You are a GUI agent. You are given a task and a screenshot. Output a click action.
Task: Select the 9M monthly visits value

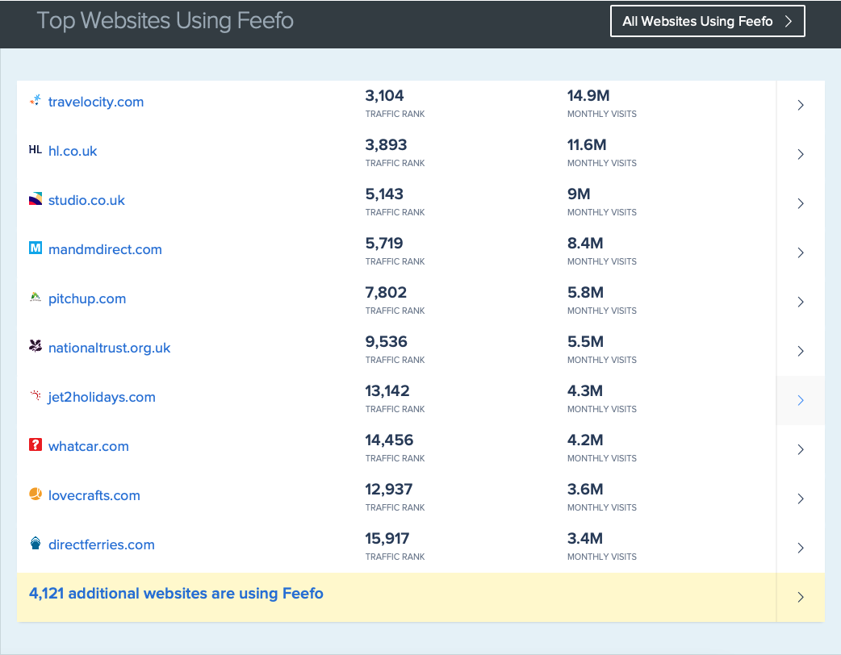[579, 194]
